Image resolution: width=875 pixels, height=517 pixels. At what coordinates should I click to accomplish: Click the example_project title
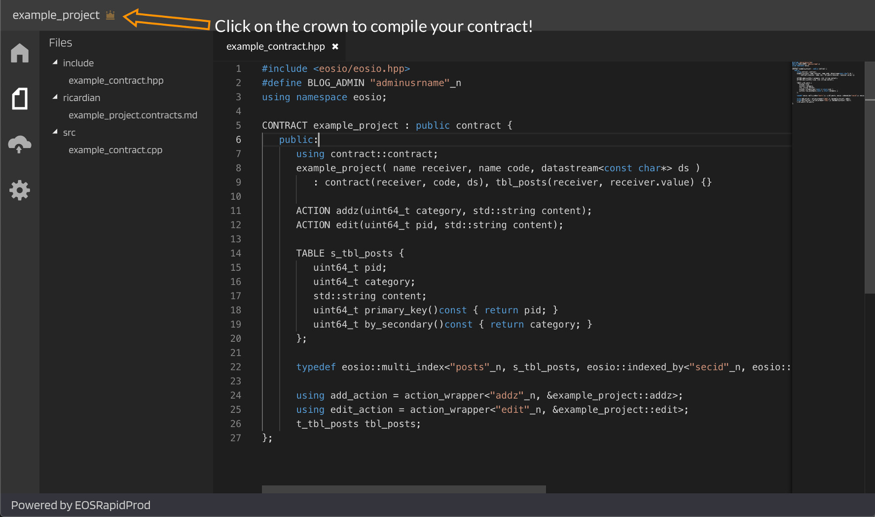coord(56,15)
